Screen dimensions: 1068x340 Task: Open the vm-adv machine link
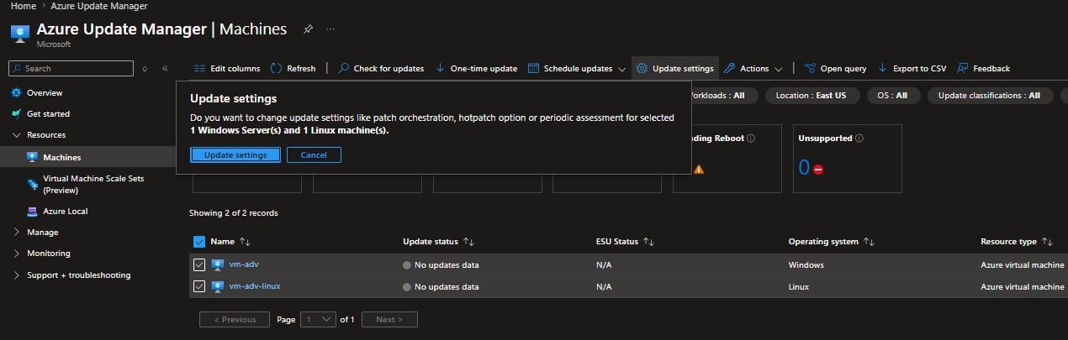click(x=243, y=264)
